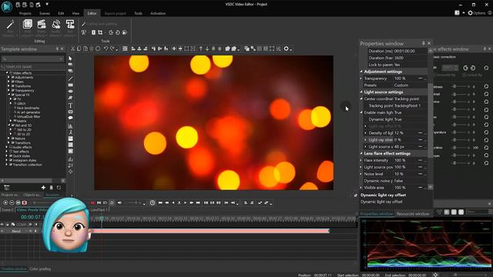Open the template search dropdown

pos(61,58)
